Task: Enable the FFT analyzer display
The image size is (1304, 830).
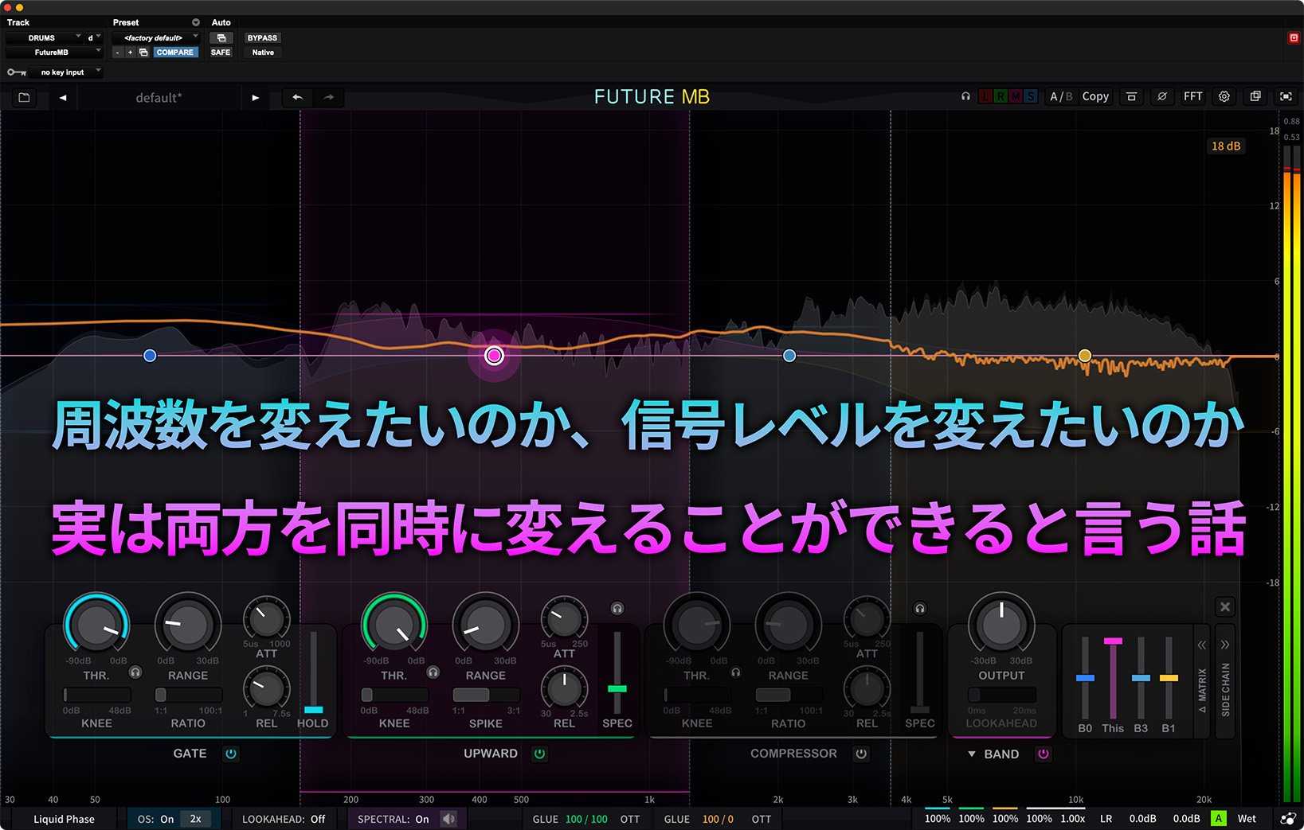Action: pos(1192,96)
